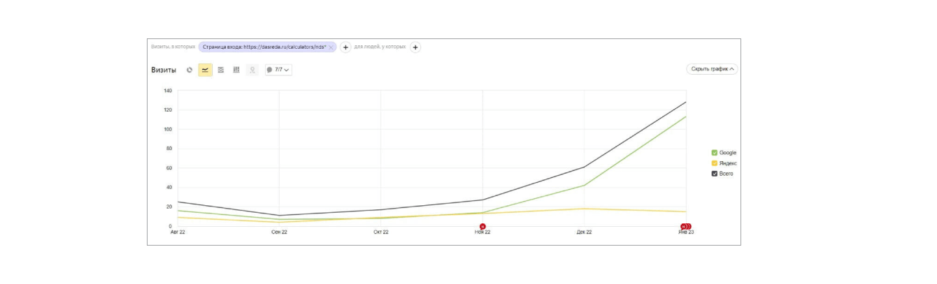This screenshot has height=284, width=937.
Task: Click the 'Визиты' metric heading
Action: pyautogui.click(x=164, y=70)
